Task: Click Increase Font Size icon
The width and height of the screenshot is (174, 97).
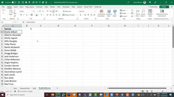Action: (40, 11)
